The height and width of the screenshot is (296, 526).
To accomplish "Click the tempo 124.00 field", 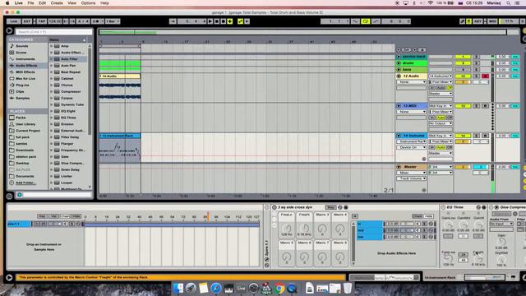I will (55, 21).
